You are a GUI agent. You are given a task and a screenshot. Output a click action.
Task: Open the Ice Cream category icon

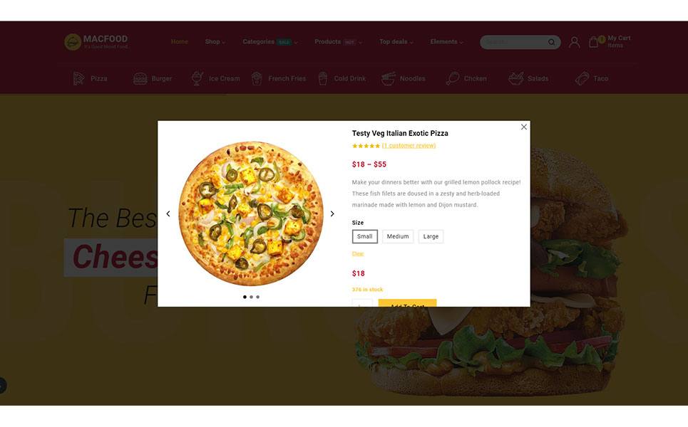[197, 78]
